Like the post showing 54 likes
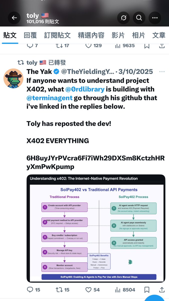 tap(92, 290)
